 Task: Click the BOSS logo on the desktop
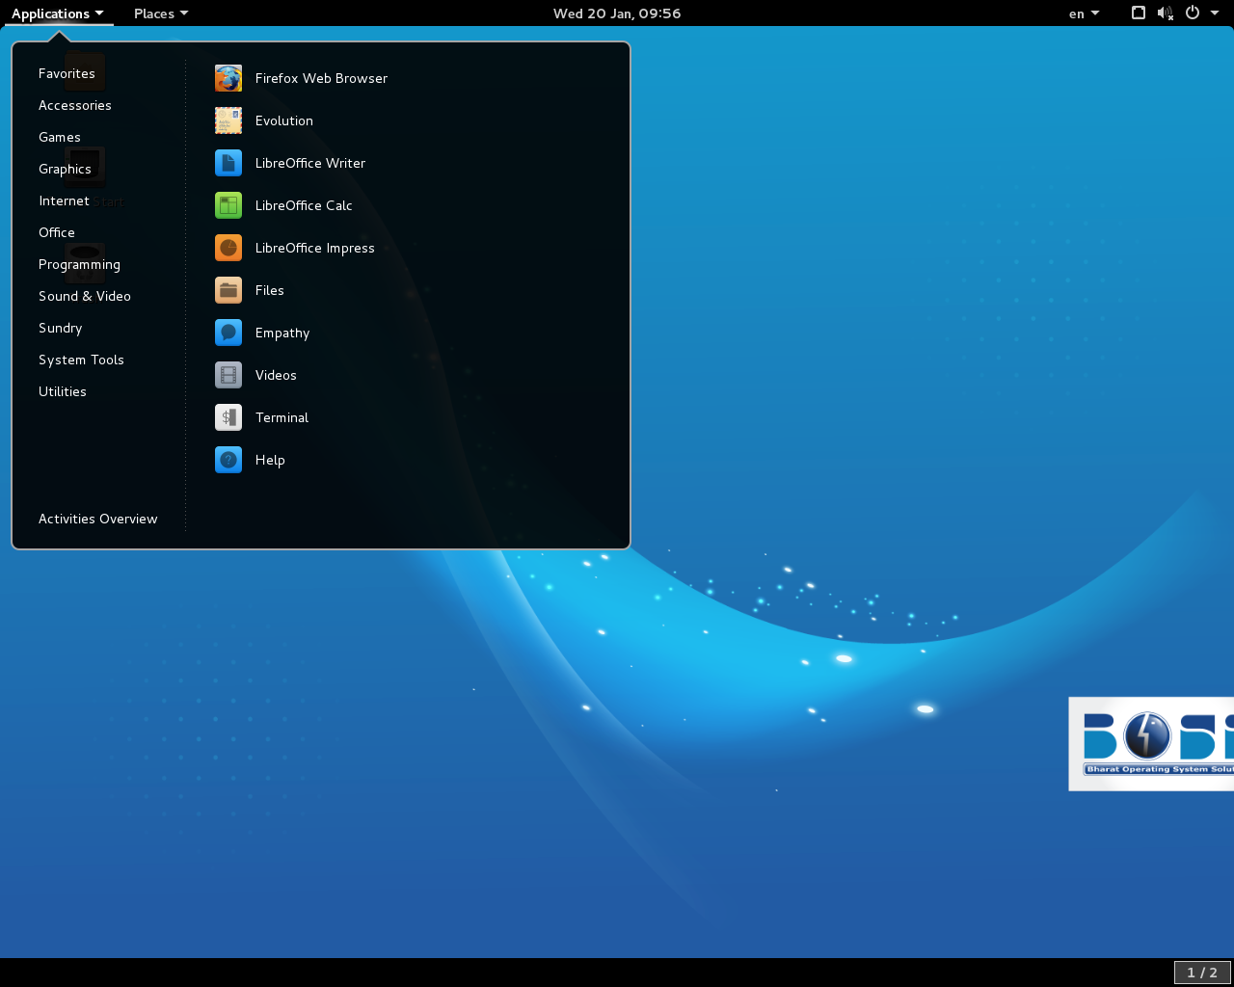point(1151,743)
